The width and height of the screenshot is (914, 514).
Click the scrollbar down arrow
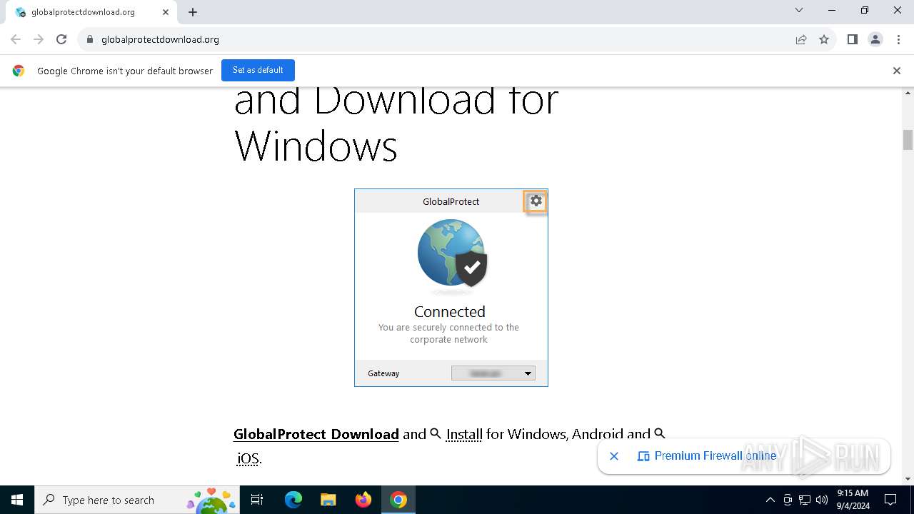tap(908, 479)
